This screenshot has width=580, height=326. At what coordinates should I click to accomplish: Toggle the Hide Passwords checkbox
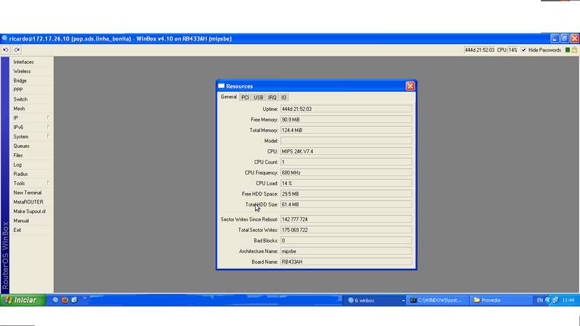tap(523, 50)
